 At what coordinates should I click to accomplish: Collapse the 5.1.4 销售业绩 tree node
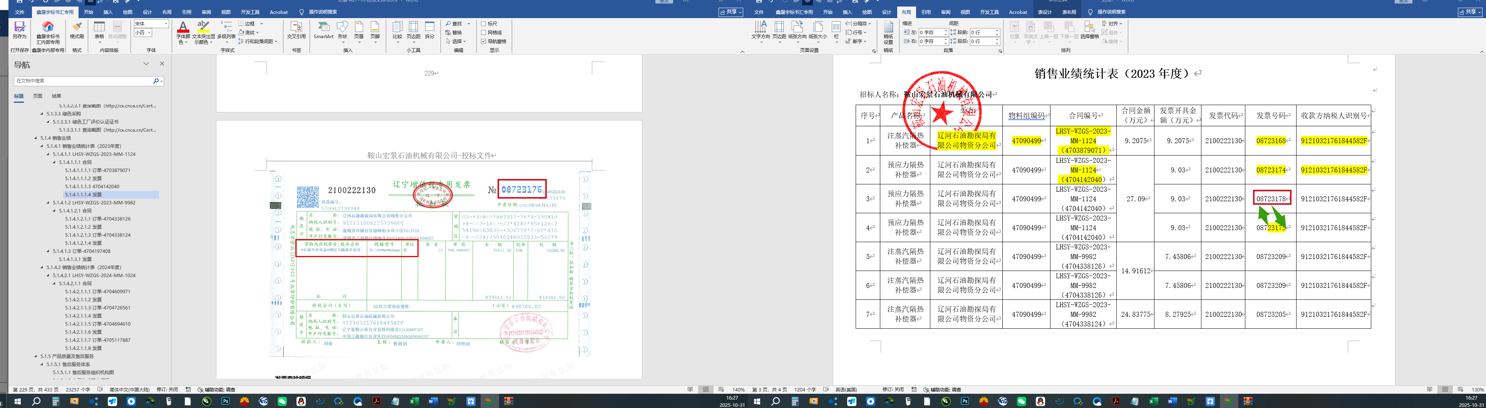tap(36, 138)
